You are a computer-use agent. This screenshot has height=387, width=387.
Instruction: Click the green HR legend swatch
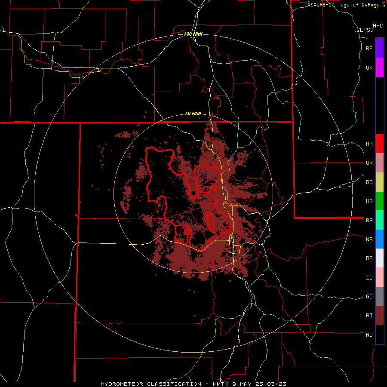(380, 201)
